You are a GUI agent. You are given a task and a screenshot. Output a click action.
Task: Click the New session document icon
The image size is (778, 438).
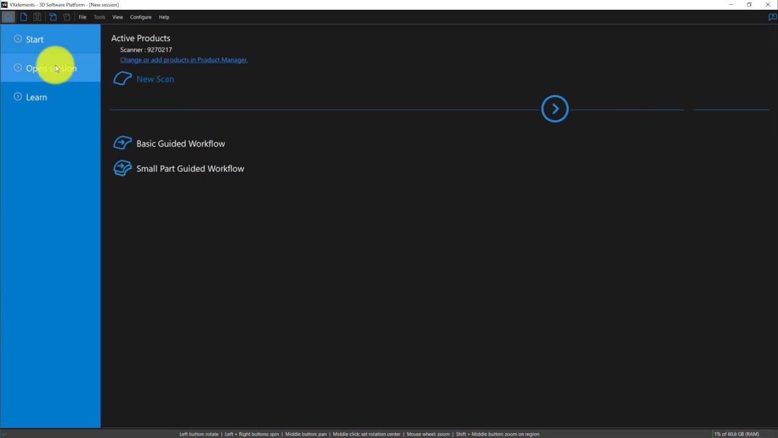pos(24,17)
